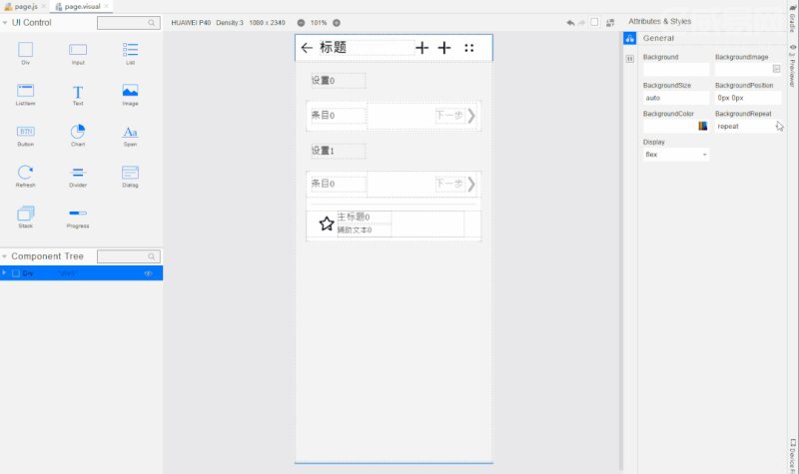799x474 pixels.
Task: Click the UI Control search field
Action: click(x=129, y=23)
